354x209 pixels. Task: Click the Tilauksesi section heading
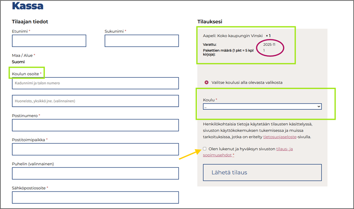(211, 22)
